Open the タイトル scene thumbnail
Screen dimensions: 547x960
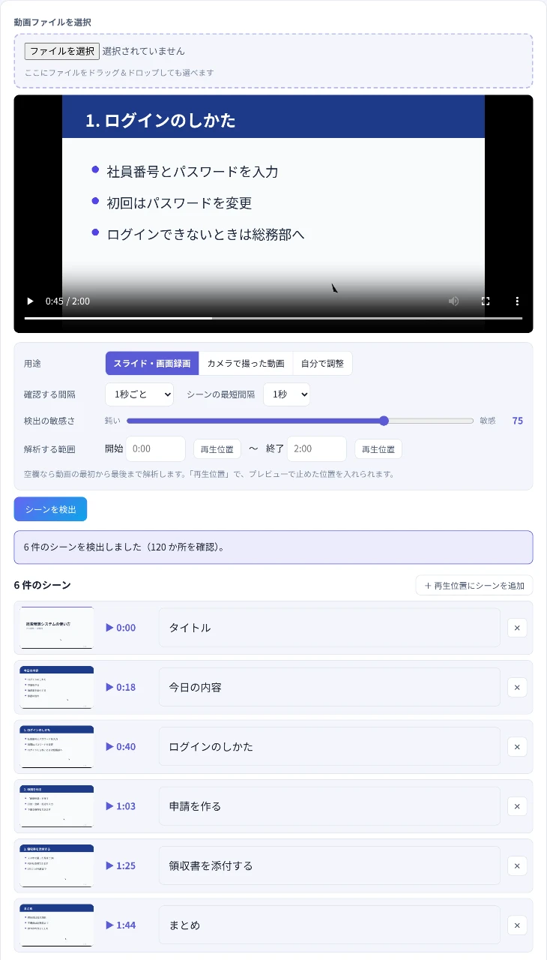(57, 628)
